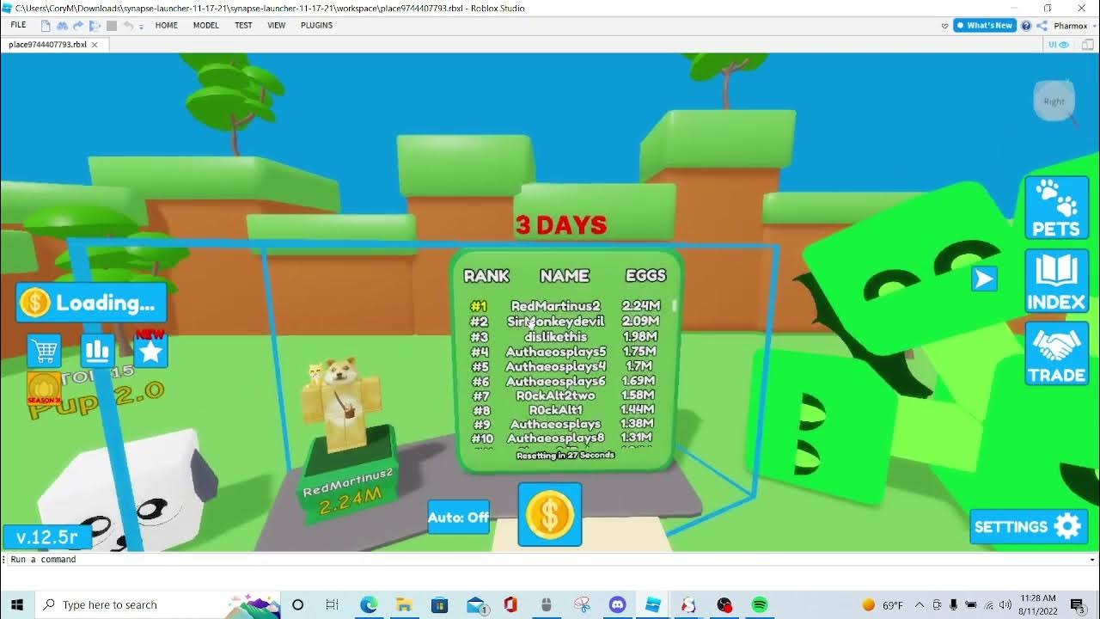The height and width of the screenshot is (619, 1100).
Task: Open File Explorer from the taskbar
Action: pyautogui.click(x=404, y=604)
